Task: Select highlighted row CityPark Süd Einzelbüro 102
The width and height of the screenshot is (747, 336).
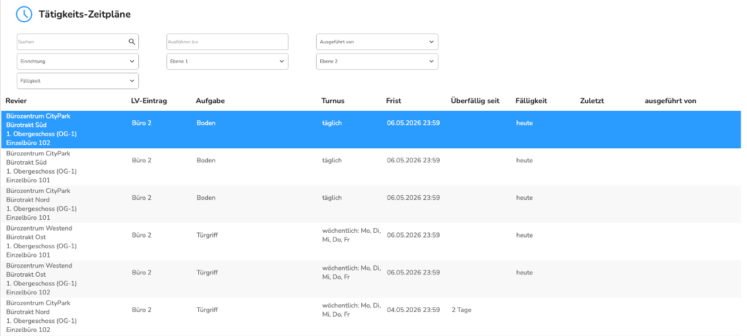Action: tap(371, 130)
